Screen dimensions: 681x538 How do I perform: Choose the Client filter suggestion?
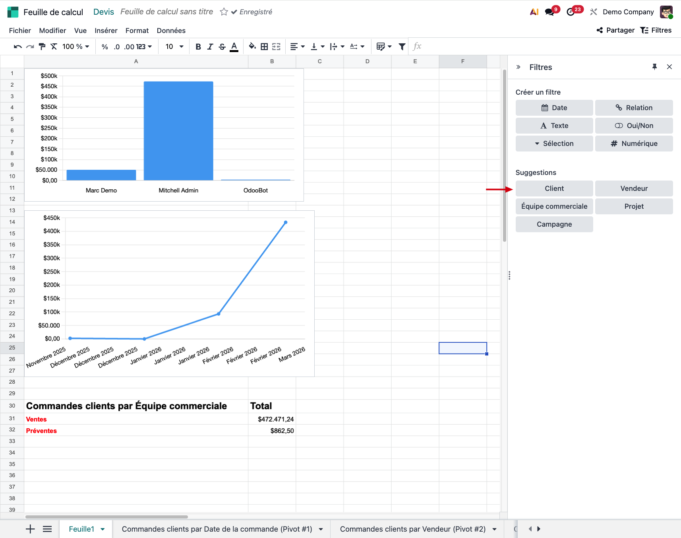(554, 188)
